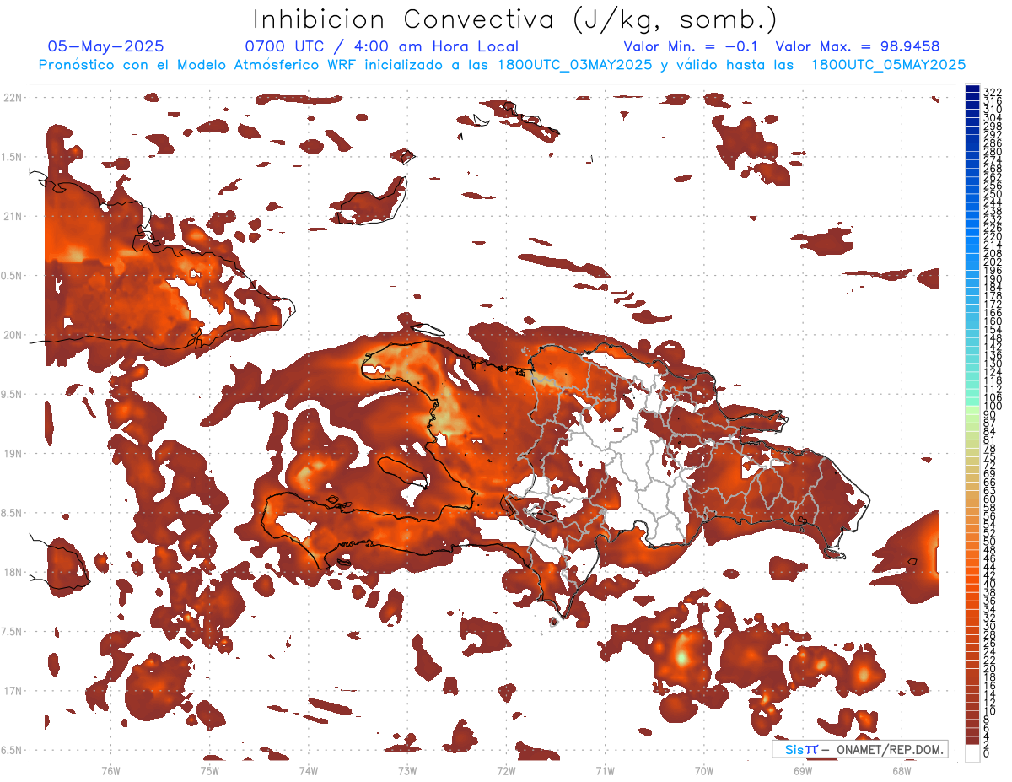Click the '74W' longitude axis label
This screenshot has height=782, width=1012.
308,770
